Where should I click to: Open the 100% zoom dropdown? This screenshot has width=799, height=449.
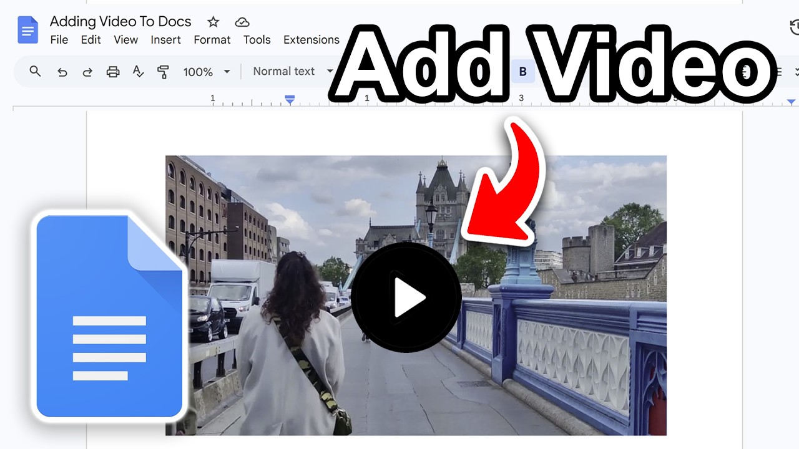pyautogui.click(x=207, y=72)
